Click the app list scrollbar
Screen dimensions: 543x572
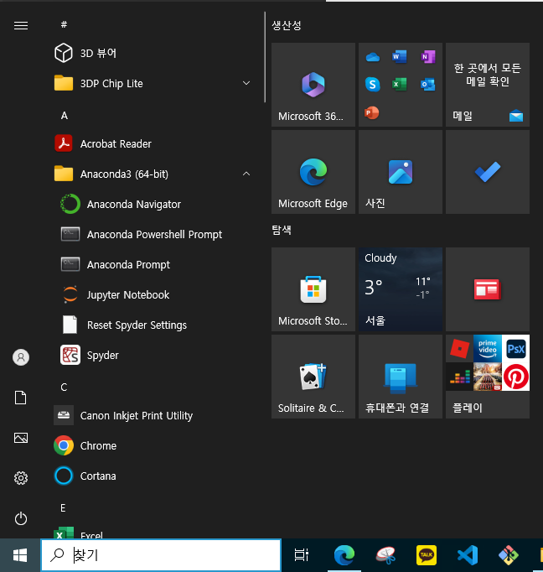pyautogui.click(x=265, y=57)
